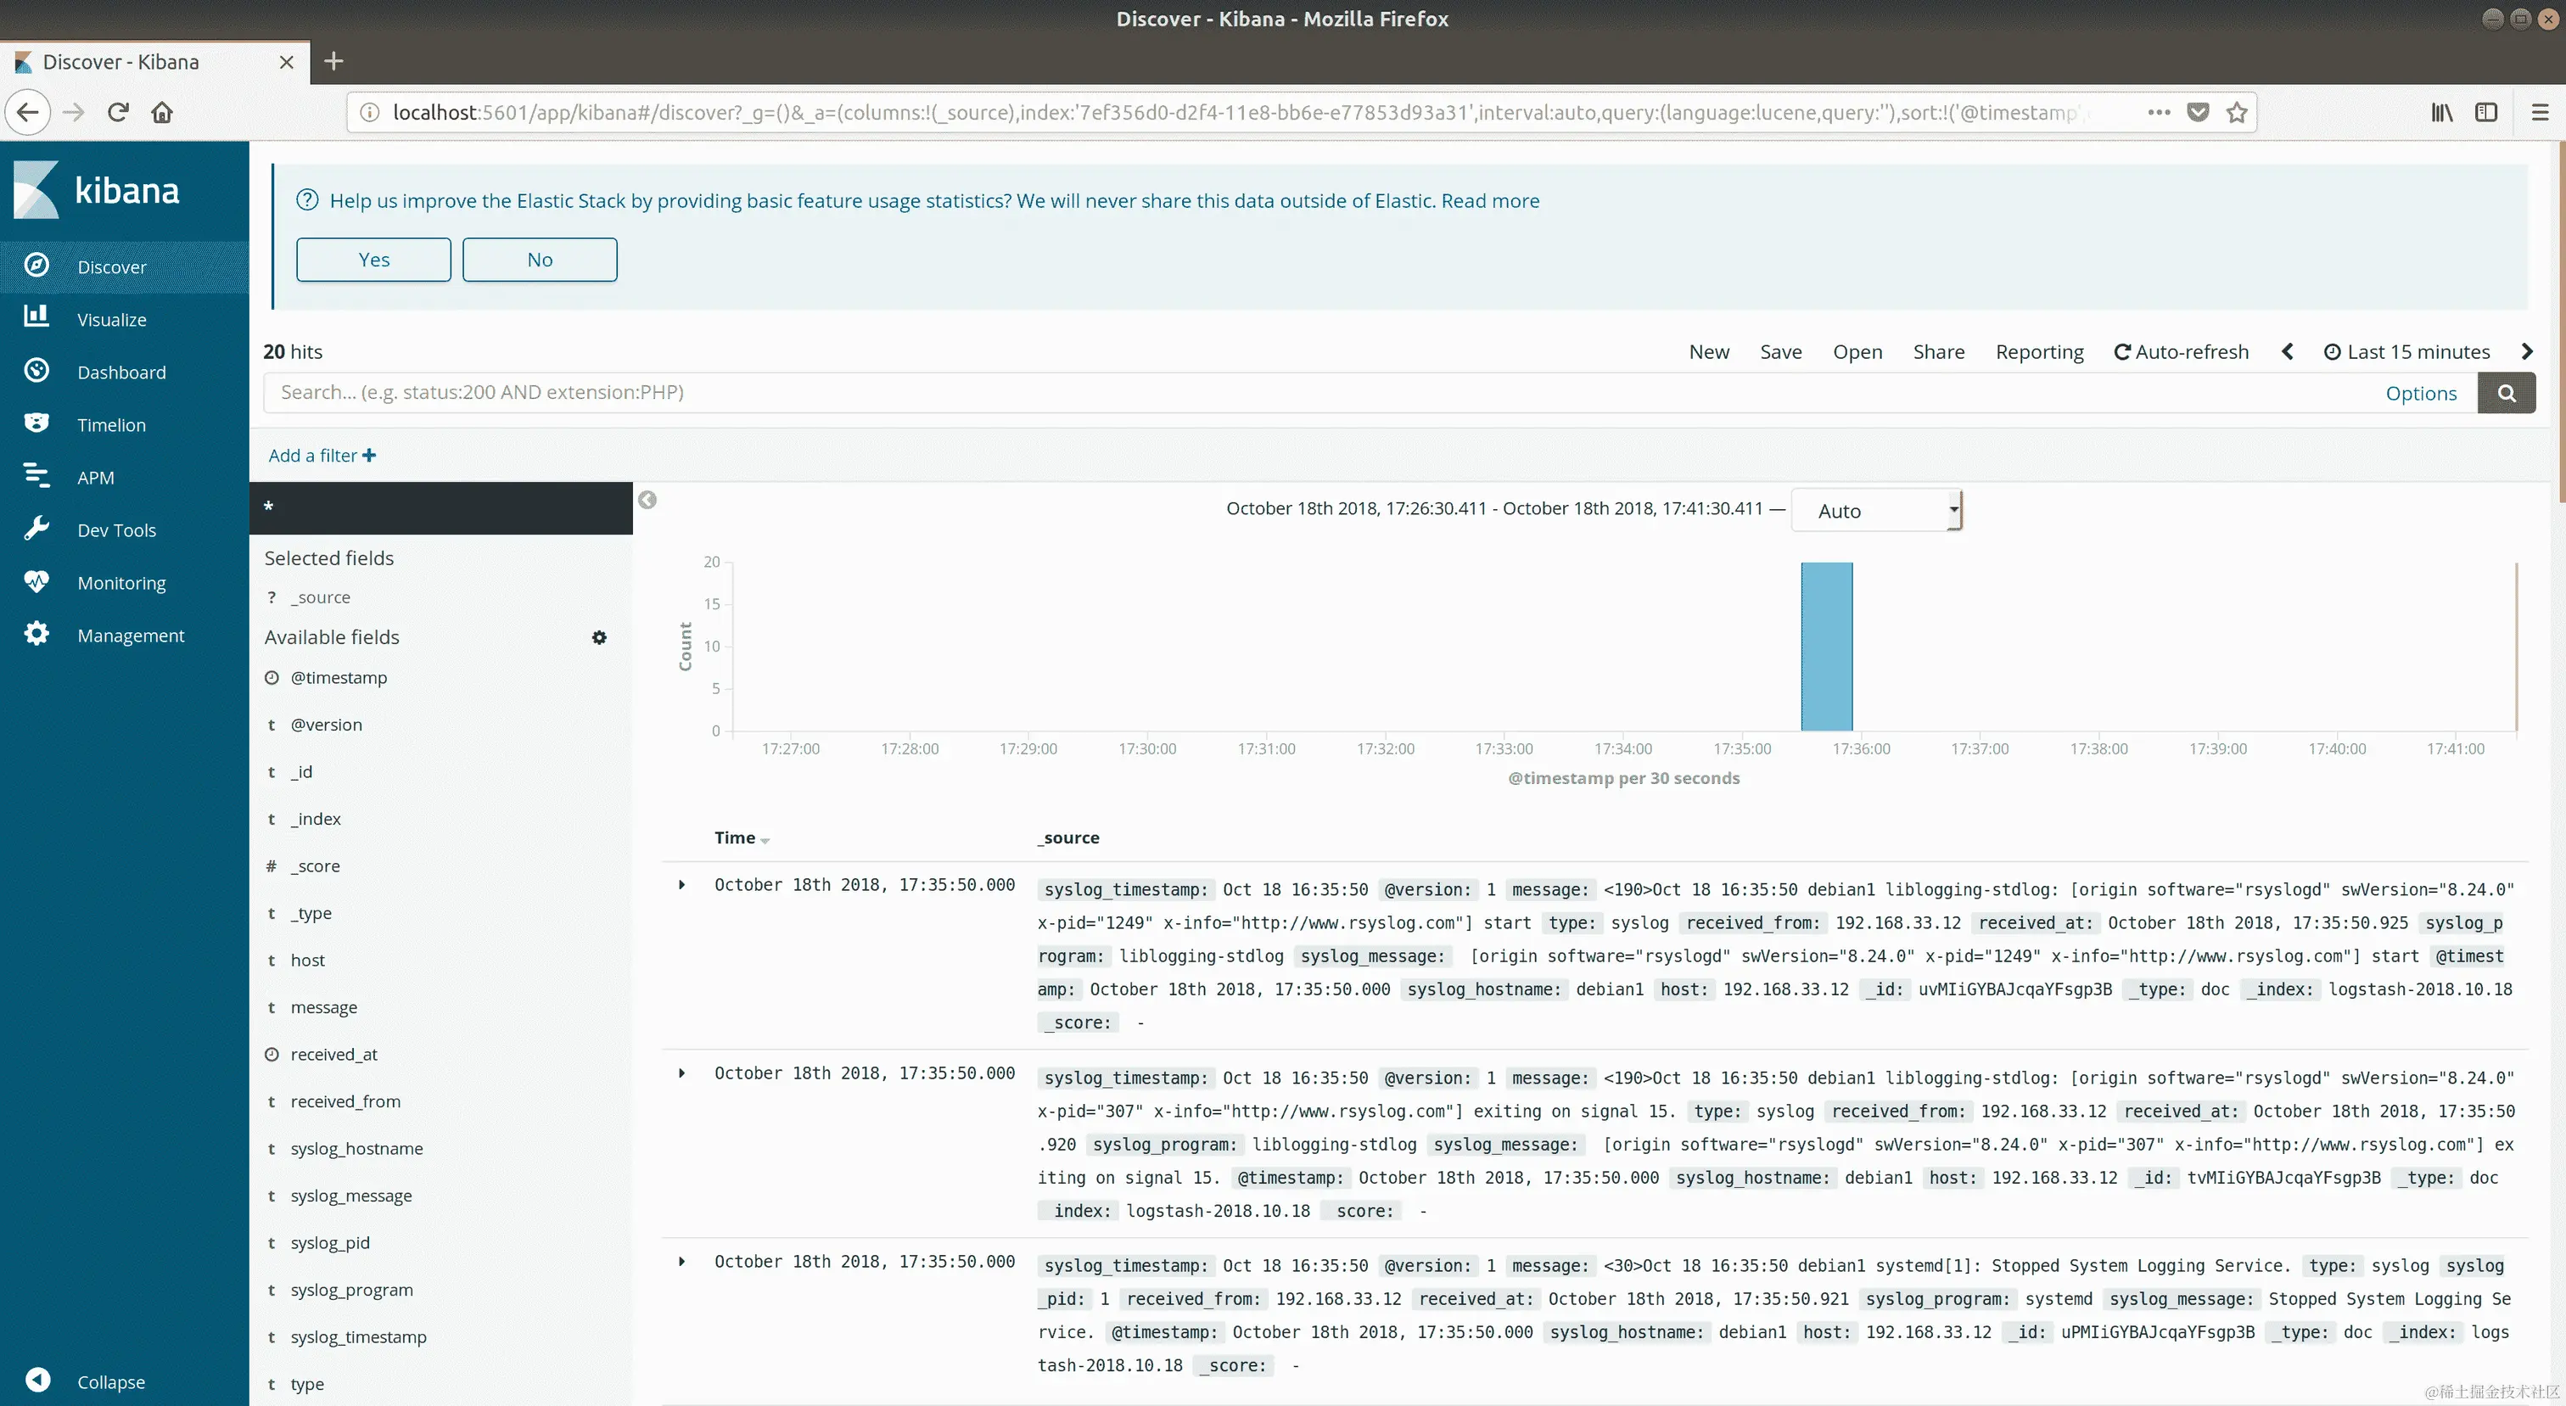Open the Timelion app icon
Image resolution: width=2566 pixels, height=1406 pixels.
point(36,423)
